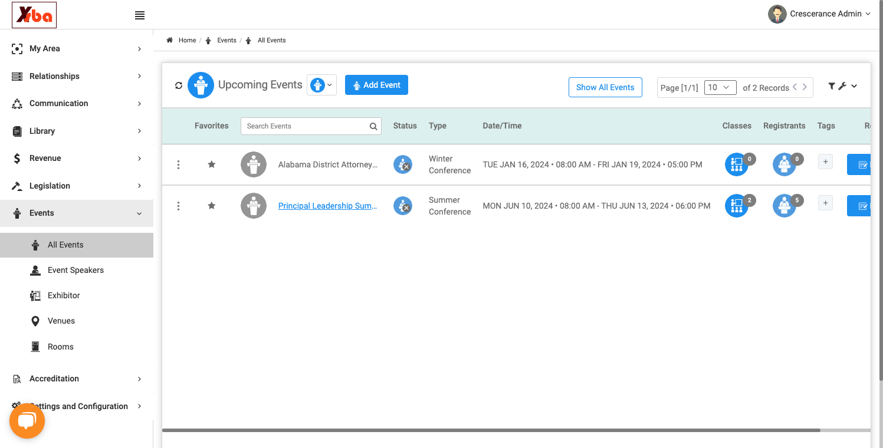Expand the My Area menu
This screenshot has width=883, height=448.
(x=77, y=48)
